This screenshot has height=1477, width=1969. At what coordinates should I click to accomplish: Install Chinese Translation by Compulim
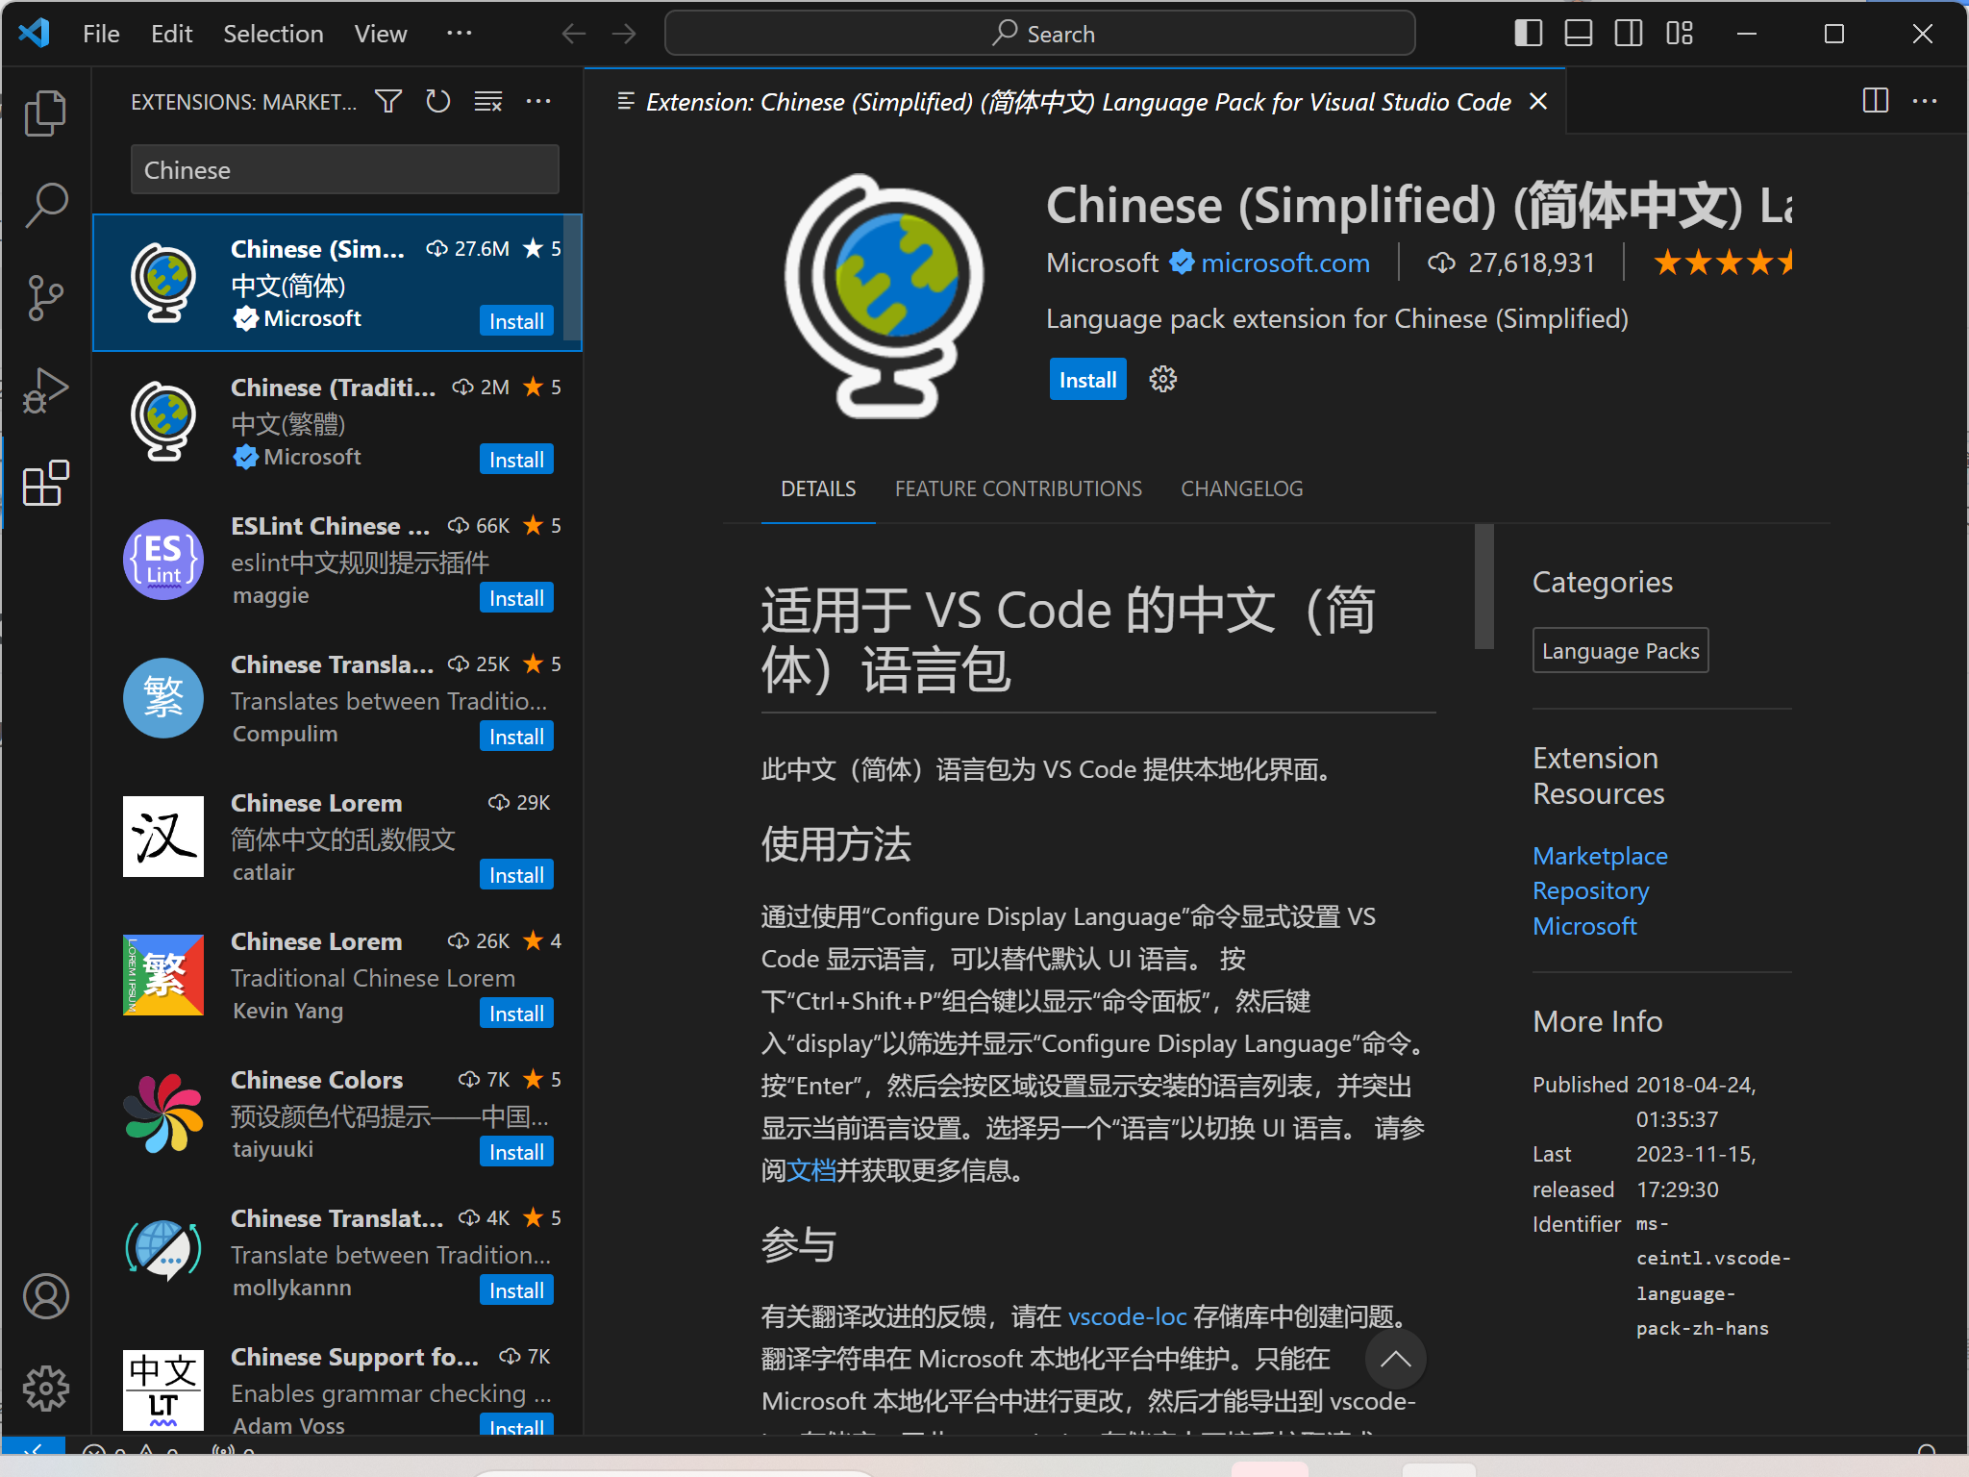516,737
